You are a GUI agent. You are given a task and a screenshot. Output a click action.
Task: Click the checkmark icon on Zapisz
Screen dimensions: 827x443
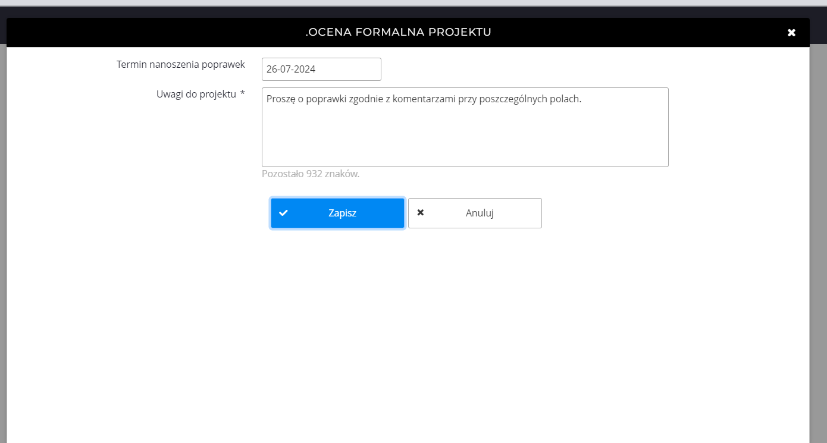(x=284, y=213)
